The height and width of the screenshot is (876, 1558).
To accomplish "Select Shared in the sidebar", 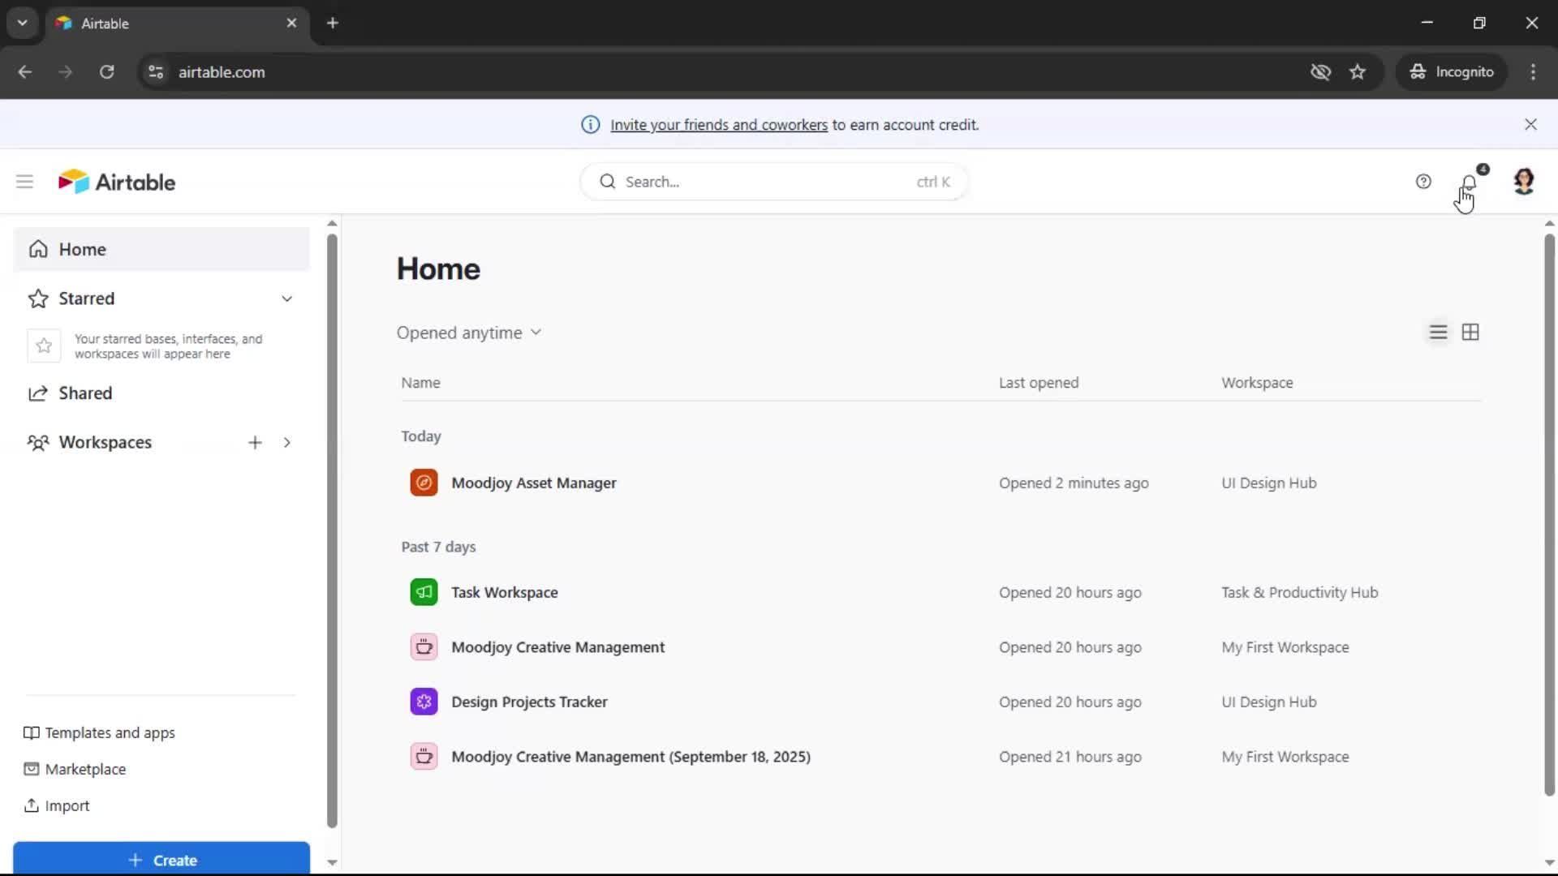I will pos(85,393).
